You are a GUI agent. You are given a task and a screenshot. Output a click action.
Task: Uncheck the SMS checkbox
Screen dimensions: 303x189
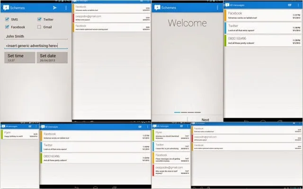(x=7, y=19)
